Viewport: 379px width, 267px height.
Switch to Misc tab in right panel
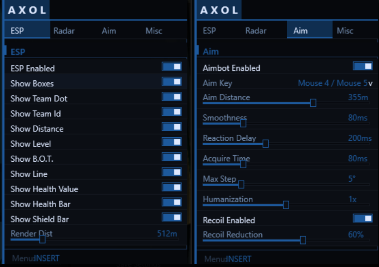coord(345,31)
